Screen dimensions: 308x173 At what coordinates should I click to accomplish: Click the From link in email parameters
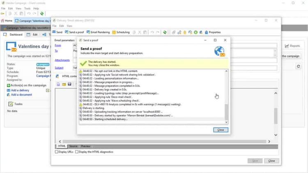(58, 46)
